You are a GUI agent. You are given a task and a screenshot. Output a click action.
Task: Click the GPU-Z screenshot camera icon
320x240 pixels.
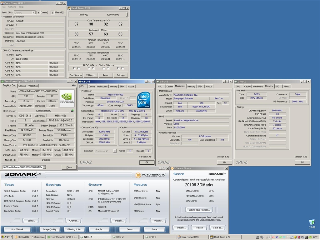click(74, 85)
